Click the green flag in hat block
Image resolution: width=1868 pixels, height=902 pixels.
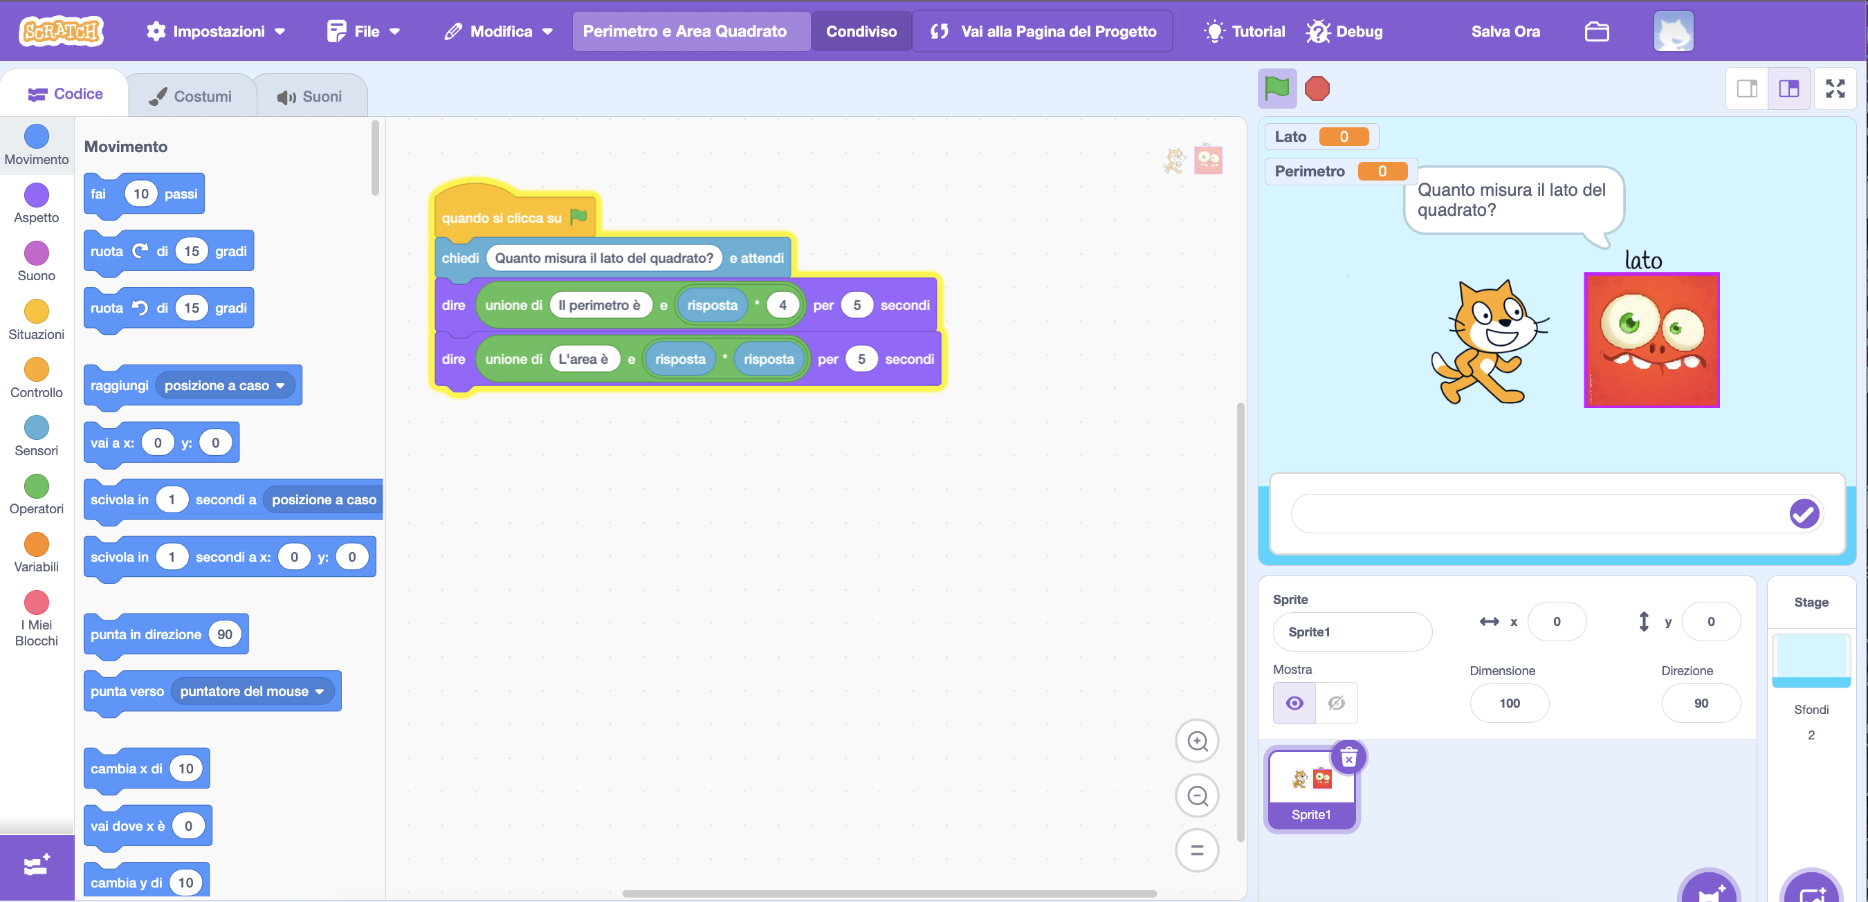[578, 217]
